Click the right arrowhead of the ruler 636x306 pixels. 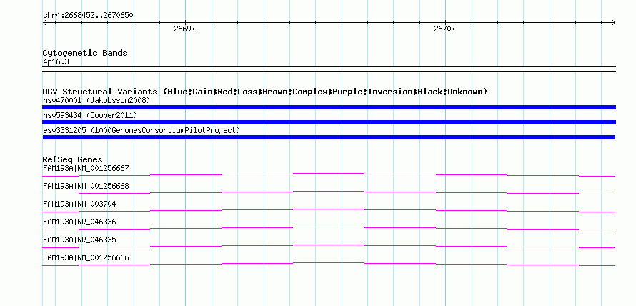[x=614, y=23]
